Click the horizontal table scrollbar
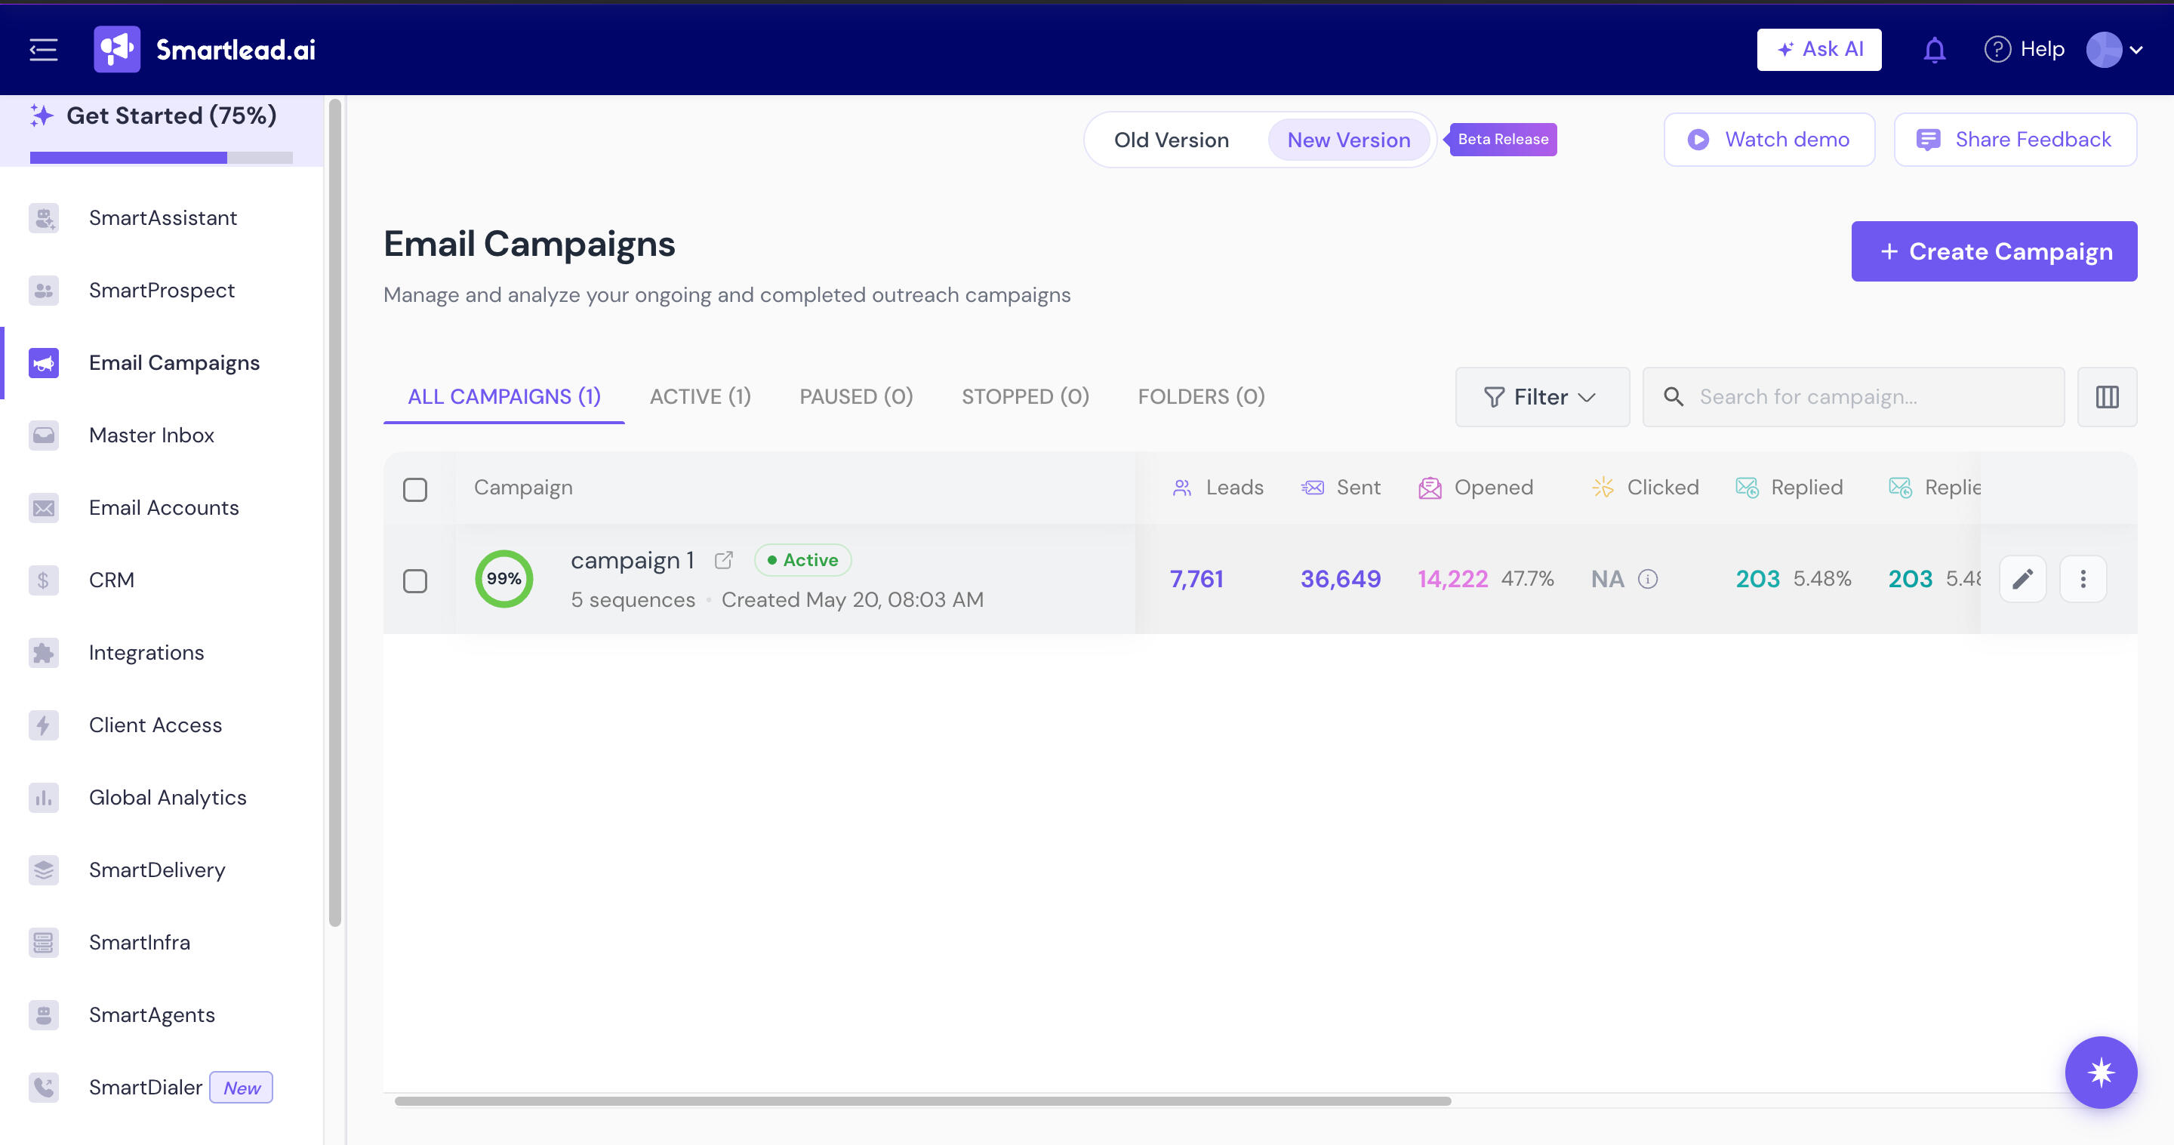This screenshot has width=2174, height=1145. coord(922,1100)
